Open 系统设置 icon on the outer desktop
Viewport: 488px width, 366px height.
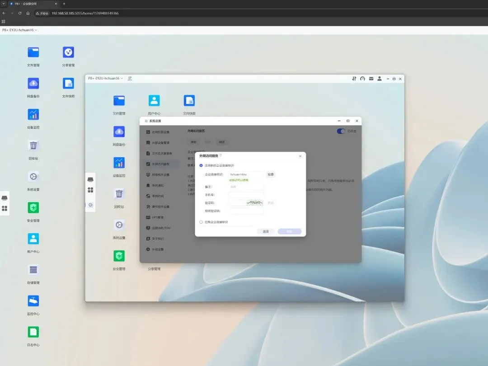click(33, 177)
